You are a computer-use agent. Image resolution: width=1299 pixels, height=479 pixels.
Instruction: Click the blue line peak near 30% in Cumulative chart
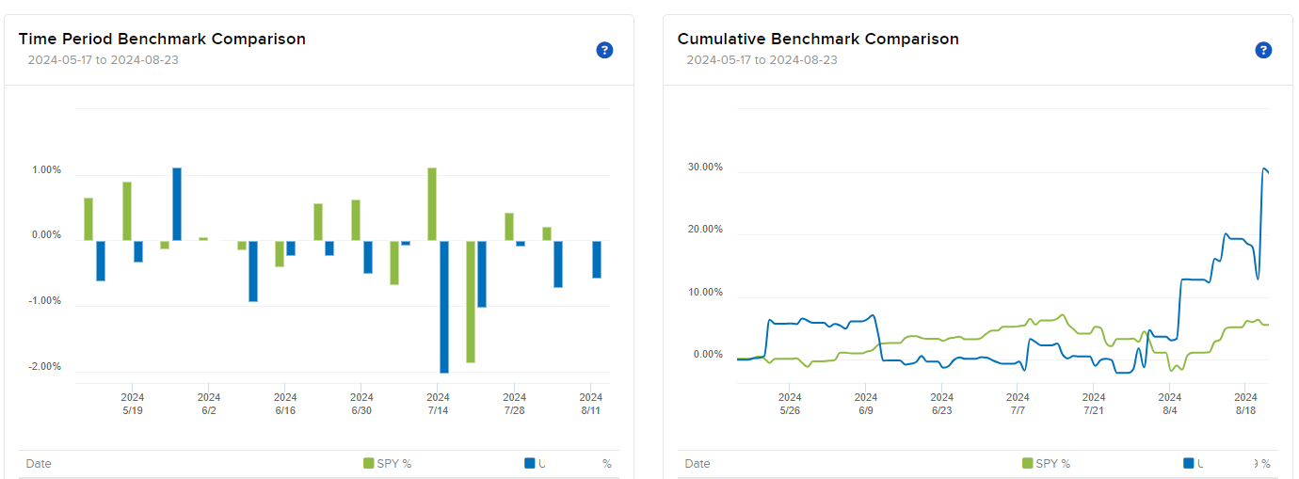1264,169
